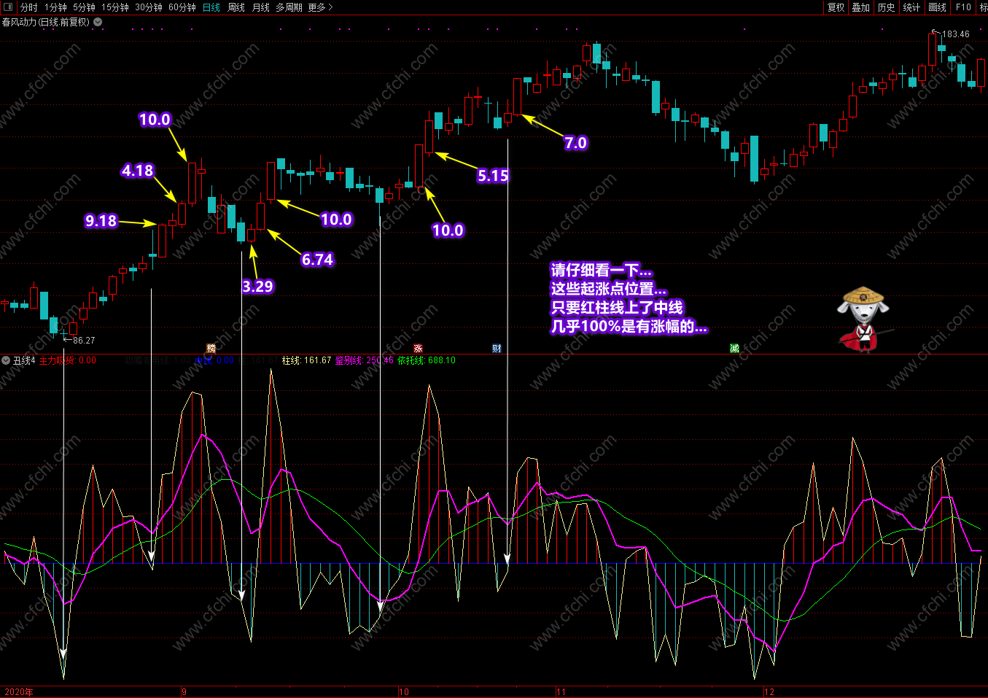Select the 月线 monthly period

tap(261, 7)
